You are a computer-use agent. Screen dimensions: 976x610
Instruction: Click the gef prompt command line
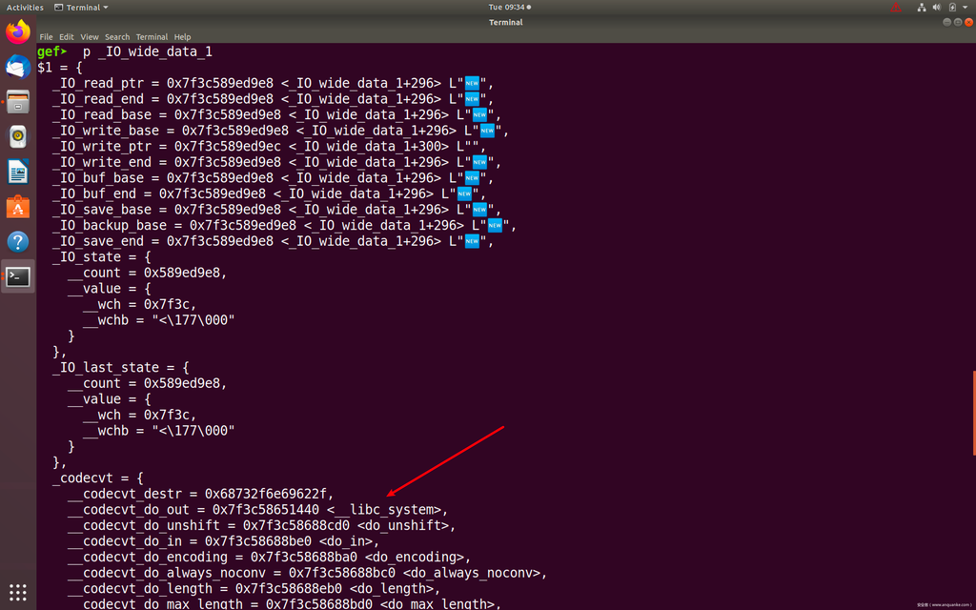pos(125,51)
